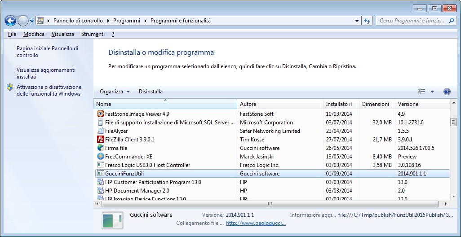Click the FileZilla Client icon
Image resolution: width=461 pixels, height=237 pixels.
click(x=101, y=139)
